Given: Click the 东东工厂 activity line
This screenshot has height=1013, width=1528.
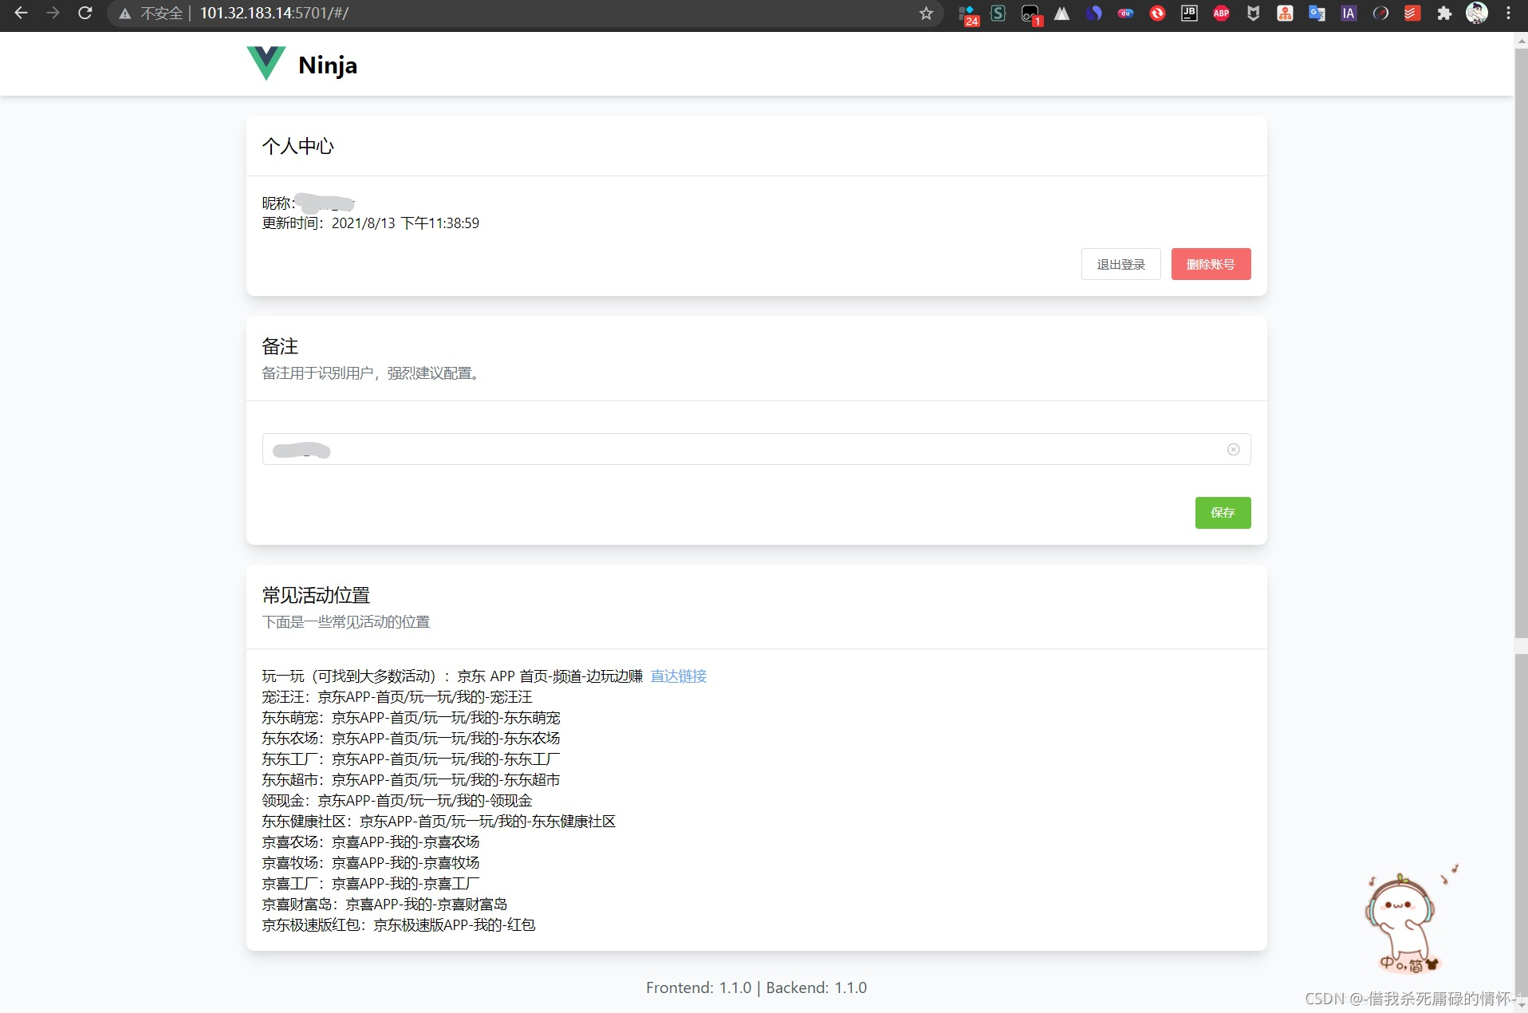Looking at the screenshot, I should pyautogui.click(x=412, y=759).
